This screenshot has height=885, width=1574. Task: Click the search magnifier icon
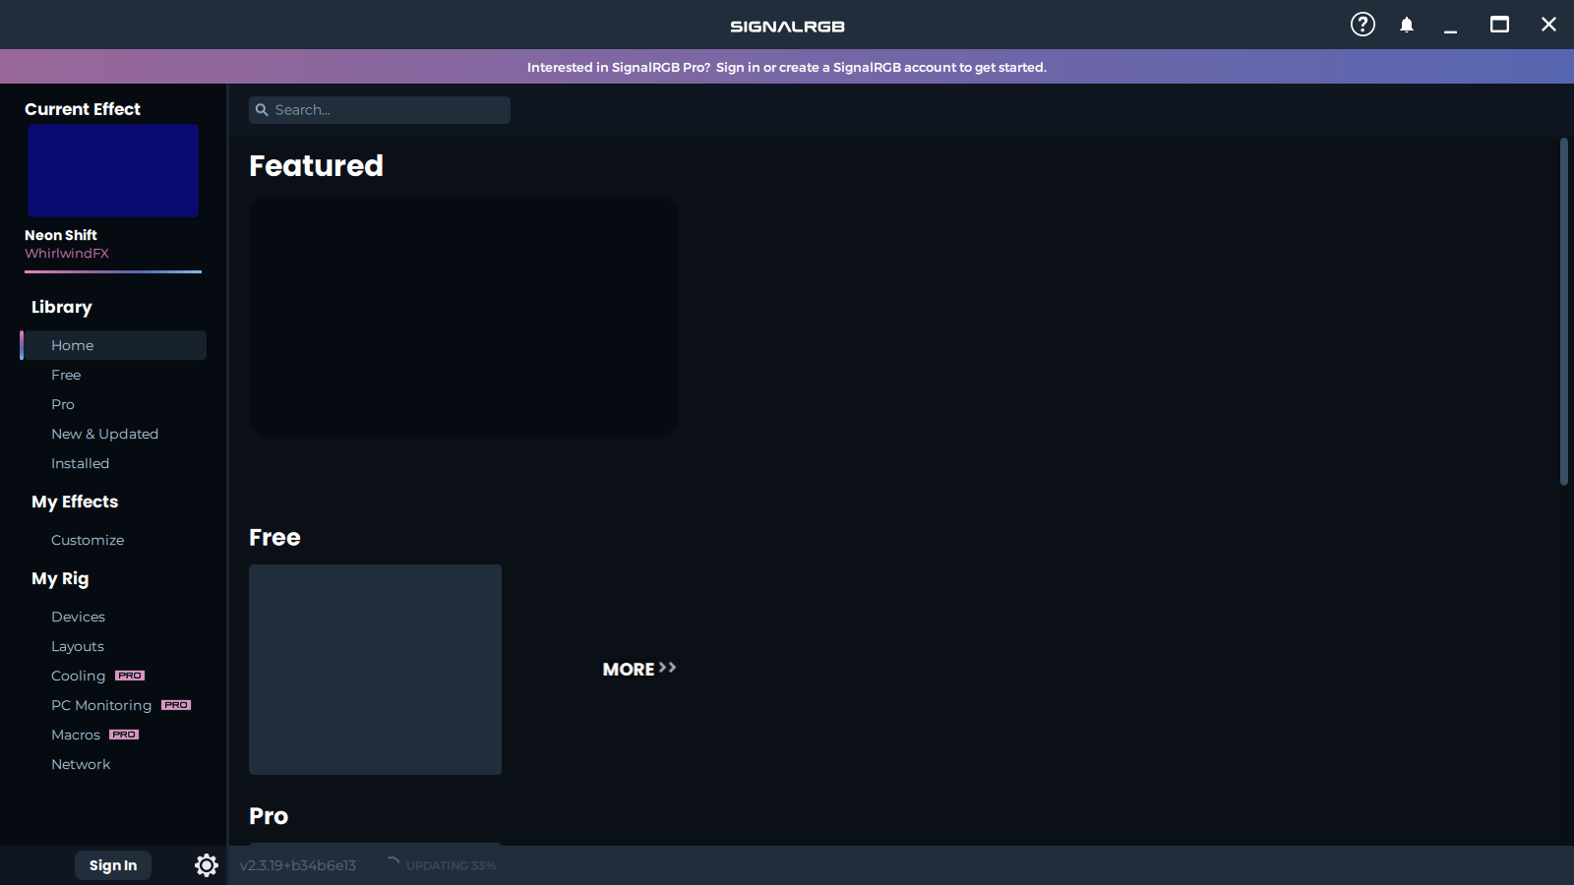262,110
